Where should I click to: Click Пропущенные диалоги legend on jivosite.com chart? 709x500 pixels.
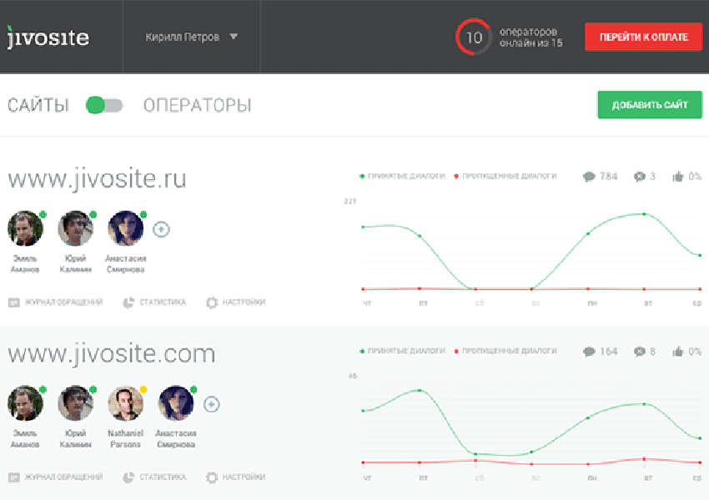point(505,351)
